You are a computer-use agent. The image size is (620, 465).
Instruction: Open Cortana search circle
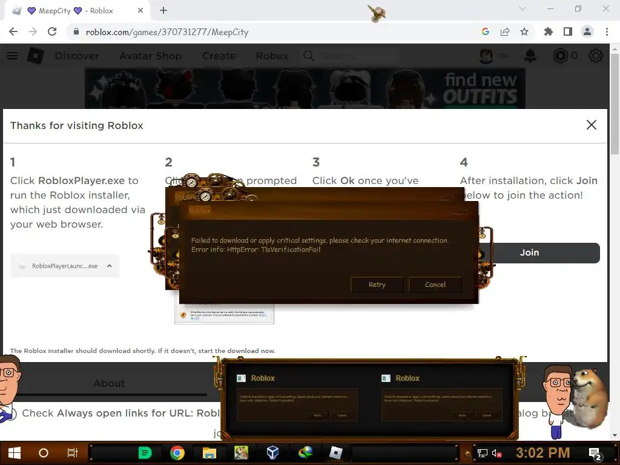coord(44,453)
